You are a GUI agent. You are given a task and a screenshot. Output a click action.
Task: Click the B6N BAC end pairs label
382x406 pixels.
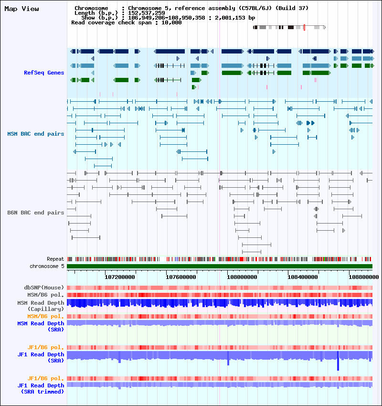36,213
